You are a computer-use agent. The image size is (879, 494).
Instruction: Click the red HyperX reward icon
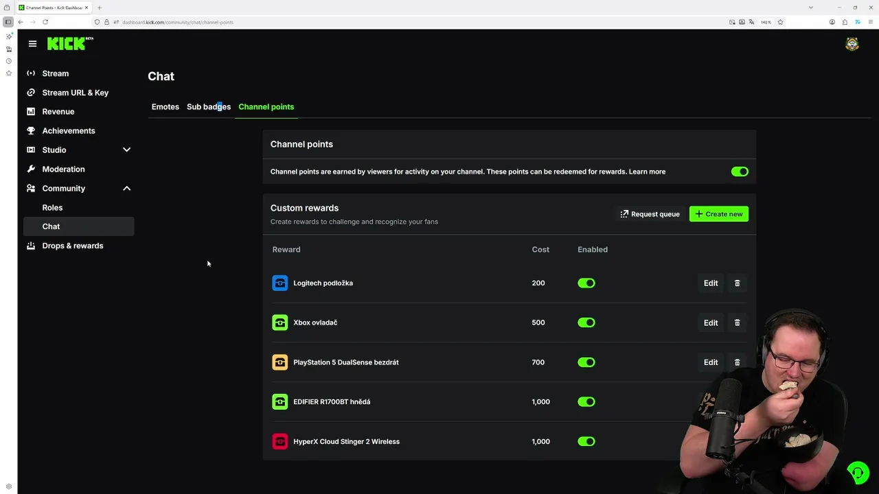(279, 442)
